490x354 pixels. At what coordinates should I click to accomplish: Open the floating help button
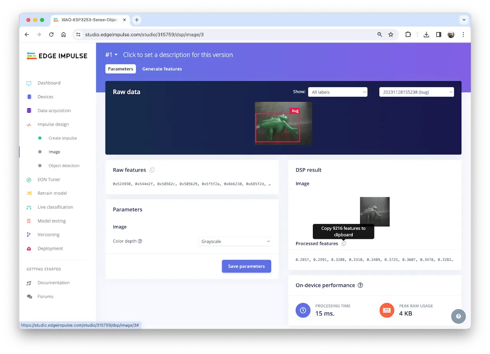[458, 316]
